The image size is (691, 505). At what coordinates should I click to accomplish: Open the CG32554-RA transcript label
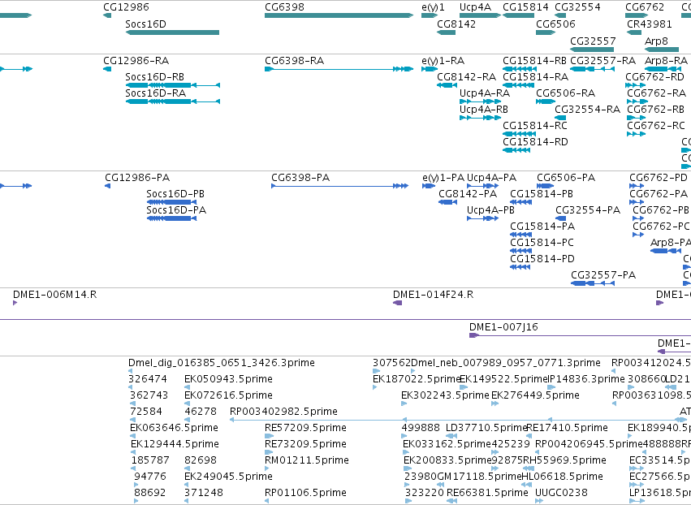coord(587,110)
